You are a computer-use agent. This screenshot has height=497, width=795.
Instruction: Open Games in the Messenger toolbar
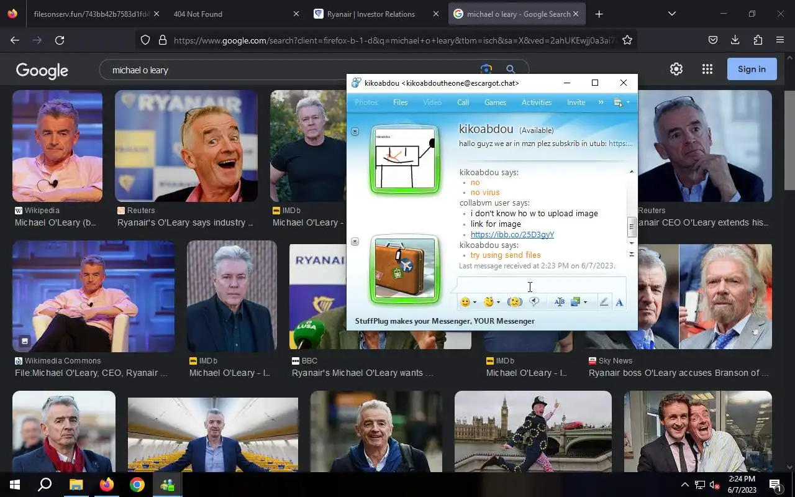coord(495,103)
